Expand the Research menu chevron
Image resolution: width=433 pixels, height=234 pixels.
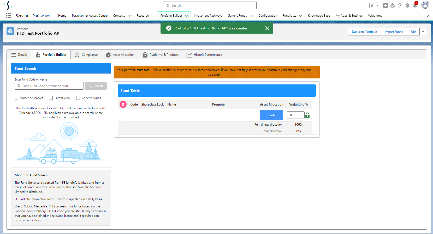[153, 16]
